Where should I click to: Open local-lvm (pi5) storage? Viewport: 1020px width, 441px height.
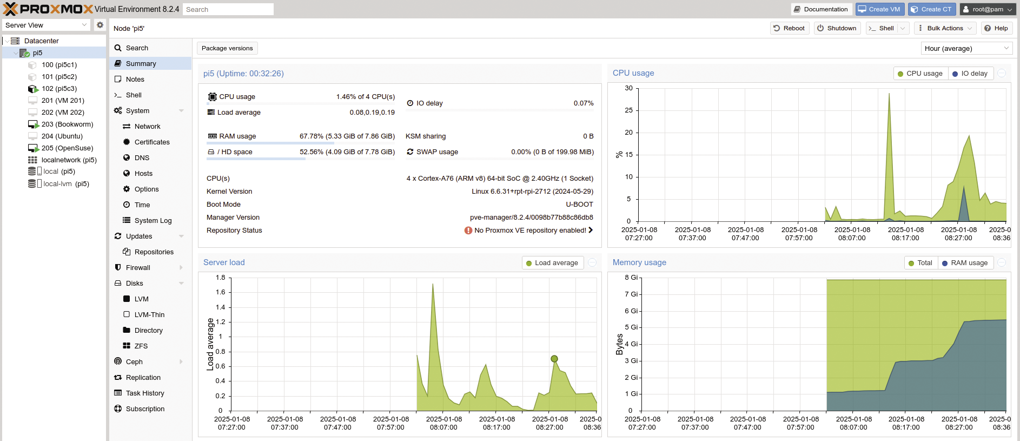tap(66, 183)
